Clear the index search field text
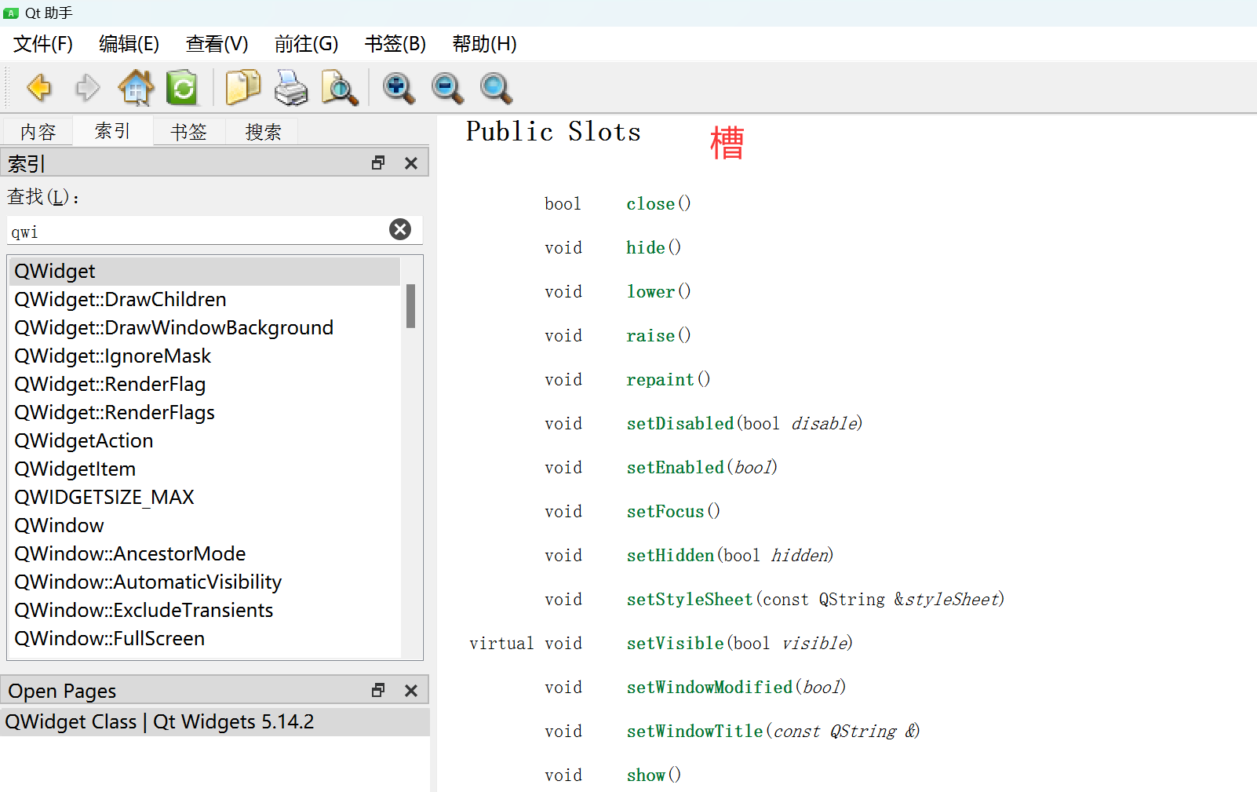The image size is (1257, 792). pos(400,229)
